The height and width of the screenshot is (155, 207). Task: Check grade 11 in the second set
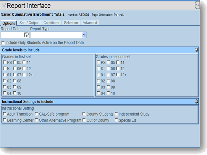(x=118, y=62)
